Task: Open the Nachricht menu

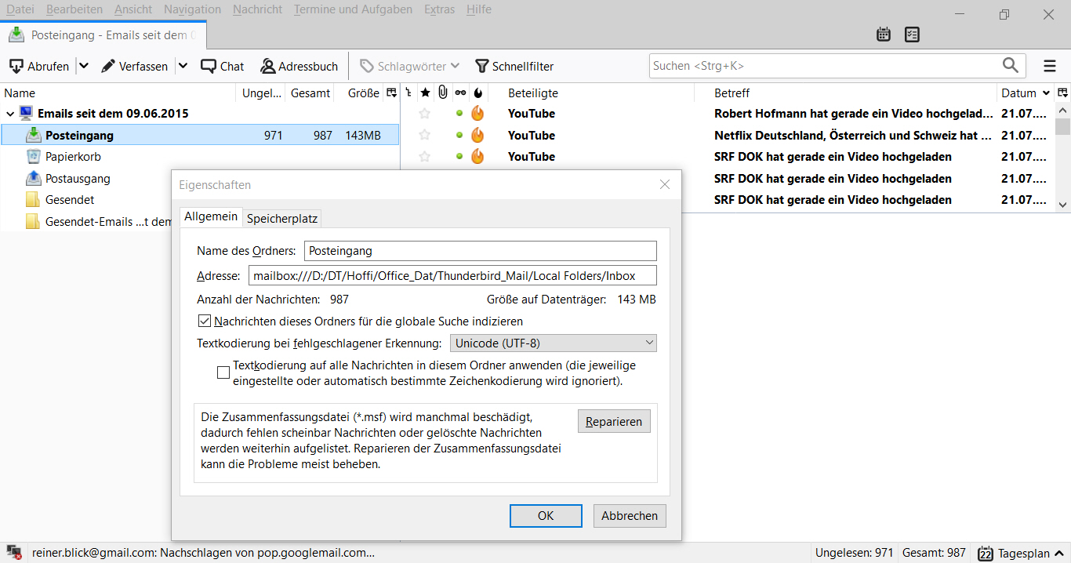Action: pos(257,9)
